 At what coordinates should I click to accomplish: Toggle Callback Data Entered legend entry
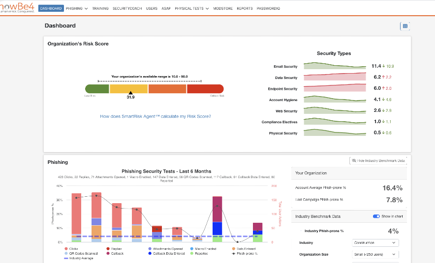(x=166, y=253)
